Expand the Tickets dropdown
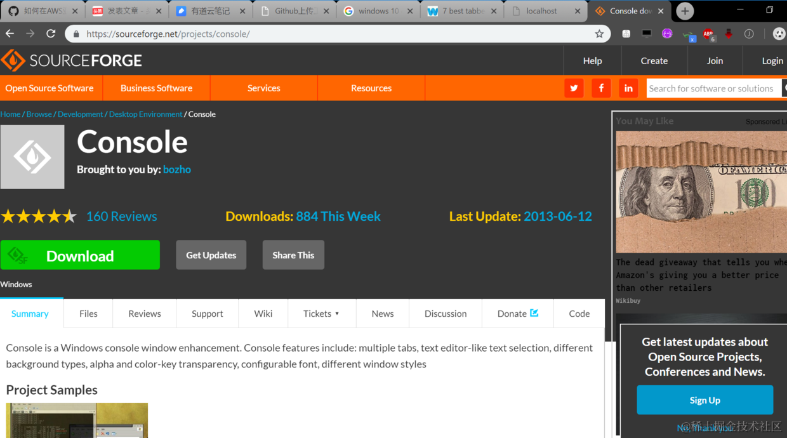Viewport: 787px width, 438px height. [x=322, y=314]
